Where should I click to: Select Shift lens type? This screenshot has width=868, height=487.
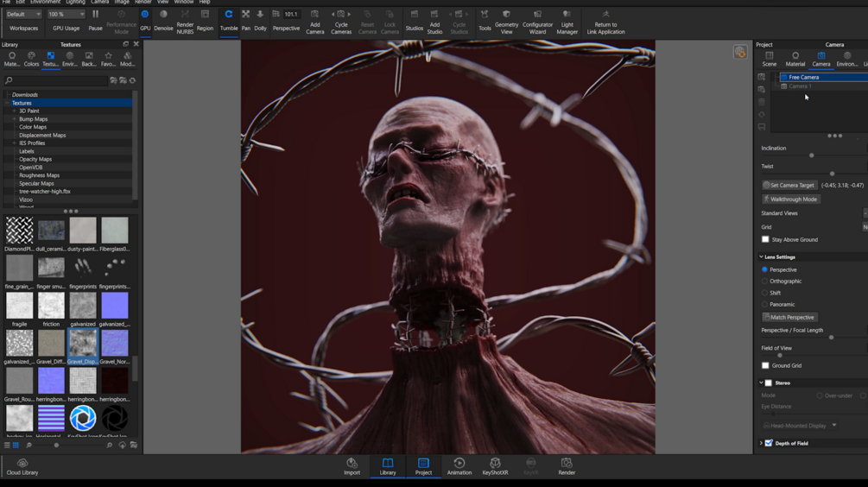click(764, 293)
